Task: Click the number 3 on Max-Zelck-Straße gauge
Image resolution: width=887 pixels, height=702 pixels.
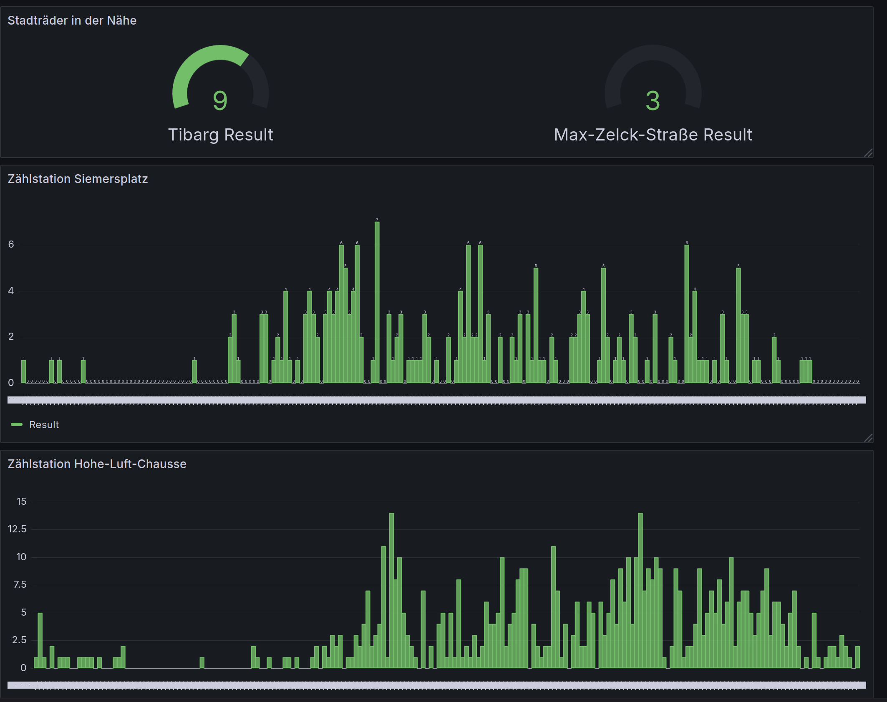Action: pos(652,101)
